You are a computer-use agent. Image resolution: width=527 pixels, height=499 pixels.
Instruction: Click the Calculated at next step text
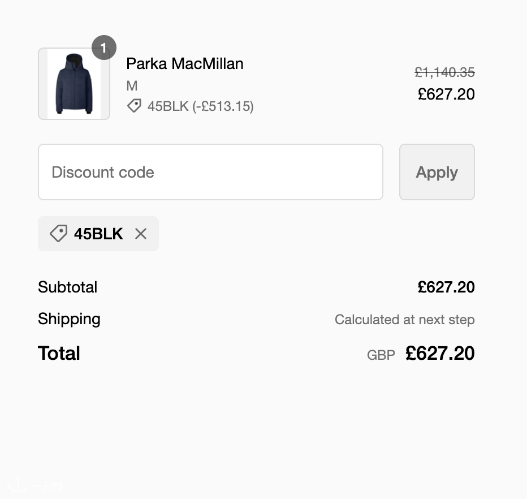[404, 320]
